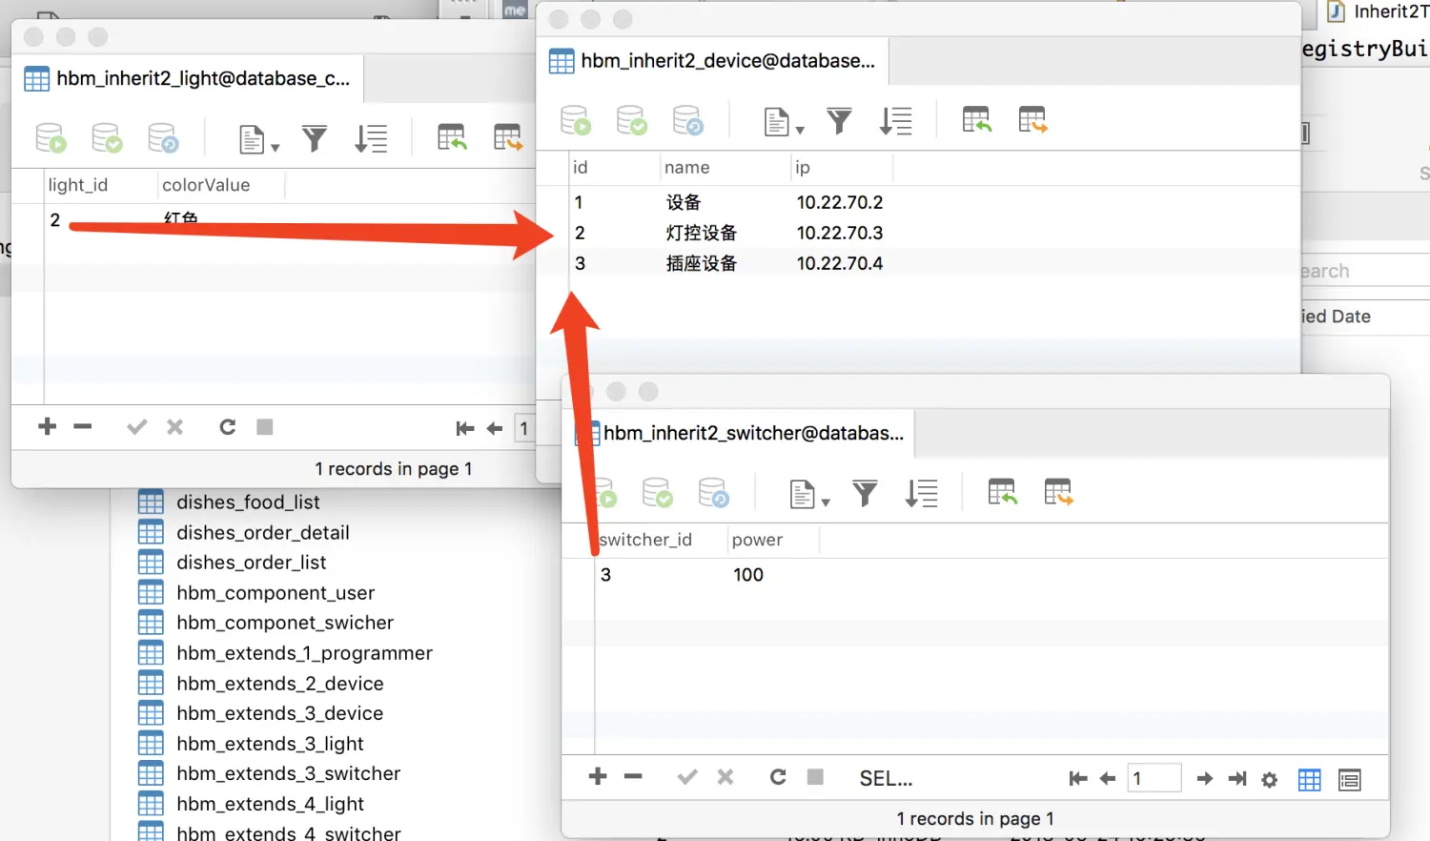The height and width of the screenshot is (841, 1430).
Task: Click the page number field in switcher window
Action: point(1154,779)
